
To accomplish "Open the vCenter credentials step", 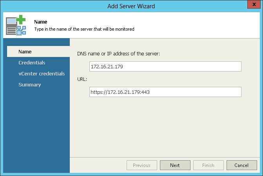I will pyautogui.click(x=42, y=73).
